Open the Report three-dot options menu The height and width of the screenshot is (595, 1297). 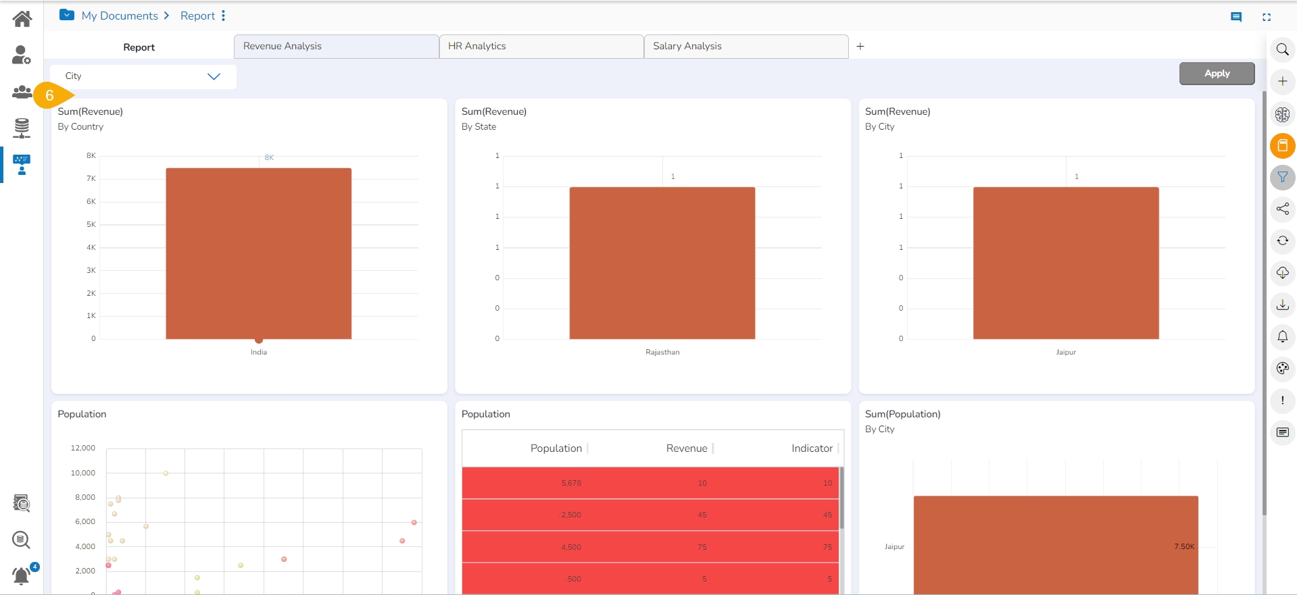coord(224,16)
